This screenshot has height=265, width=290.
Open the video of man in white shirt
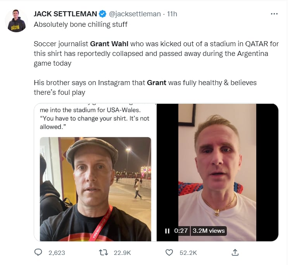(217, 173)
